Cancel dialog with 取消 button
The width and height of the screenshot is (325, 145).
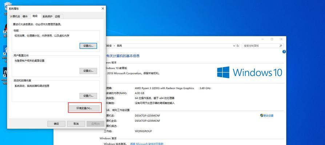[76, 124]
